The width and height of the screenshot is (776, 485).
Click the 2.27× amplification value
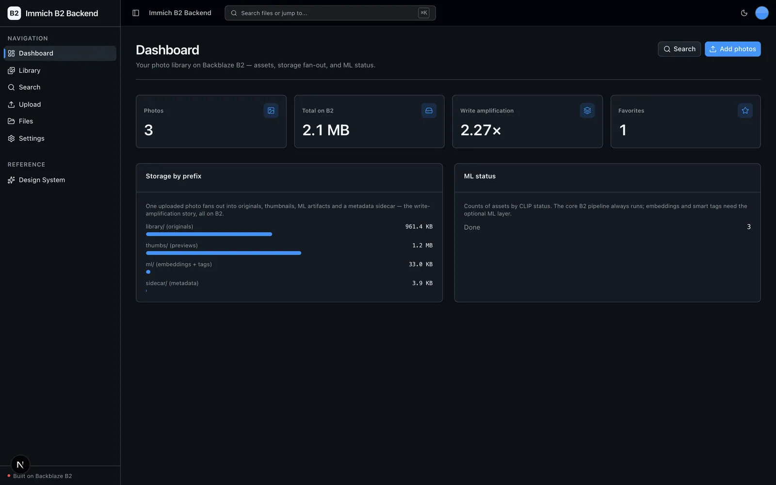(480, 130)
